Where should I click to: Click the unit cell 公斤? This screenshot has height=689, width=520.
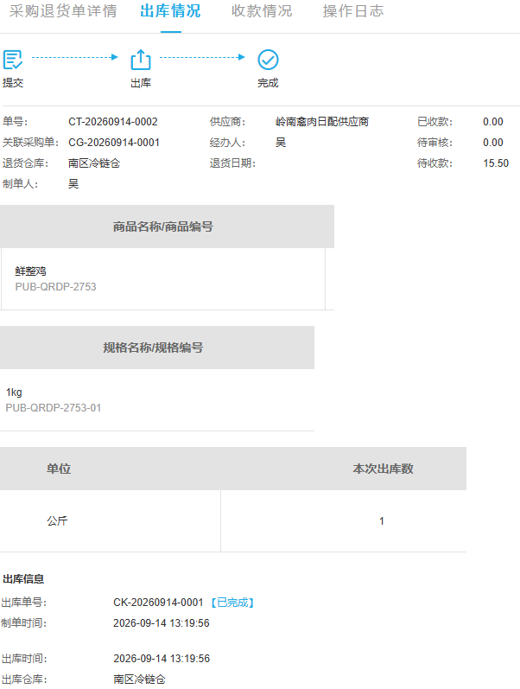tap(57, 520)
